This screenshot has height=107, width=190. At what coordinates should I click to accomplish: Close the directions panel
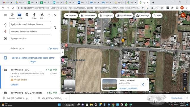[x=55, y=15]
